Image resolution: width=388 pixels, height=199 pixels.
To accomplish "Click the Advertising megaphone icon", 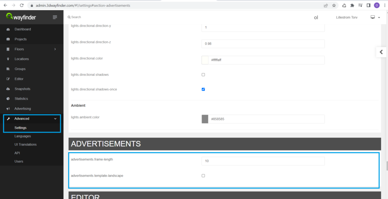I will 8,109.
